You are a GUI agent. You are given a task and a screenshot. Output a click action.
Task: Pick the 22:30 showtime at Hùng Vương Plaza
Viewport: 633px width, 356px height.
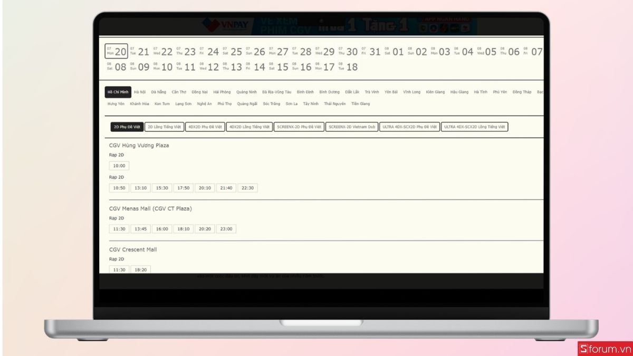[x=247, y=188]
